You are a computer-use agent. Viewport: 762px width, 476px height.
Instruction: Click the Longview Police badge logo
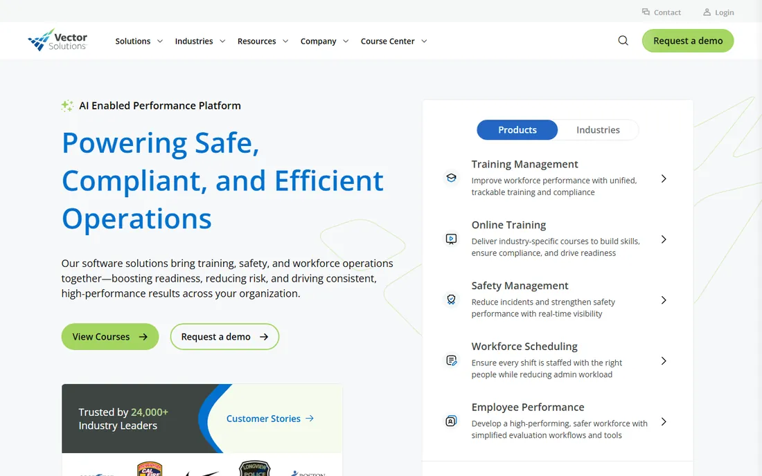(255, 468)
